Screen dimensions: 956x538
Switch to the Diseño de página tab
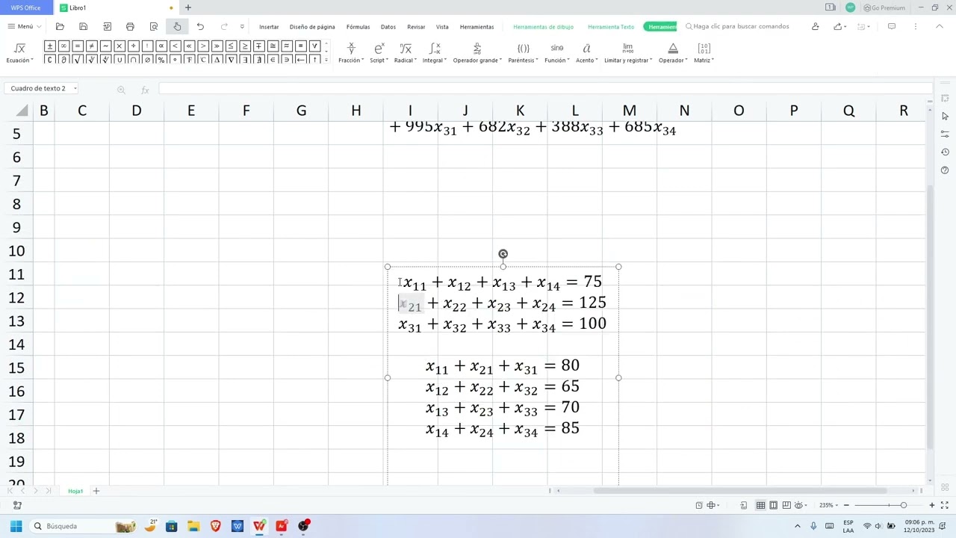(x=312, y=27)
